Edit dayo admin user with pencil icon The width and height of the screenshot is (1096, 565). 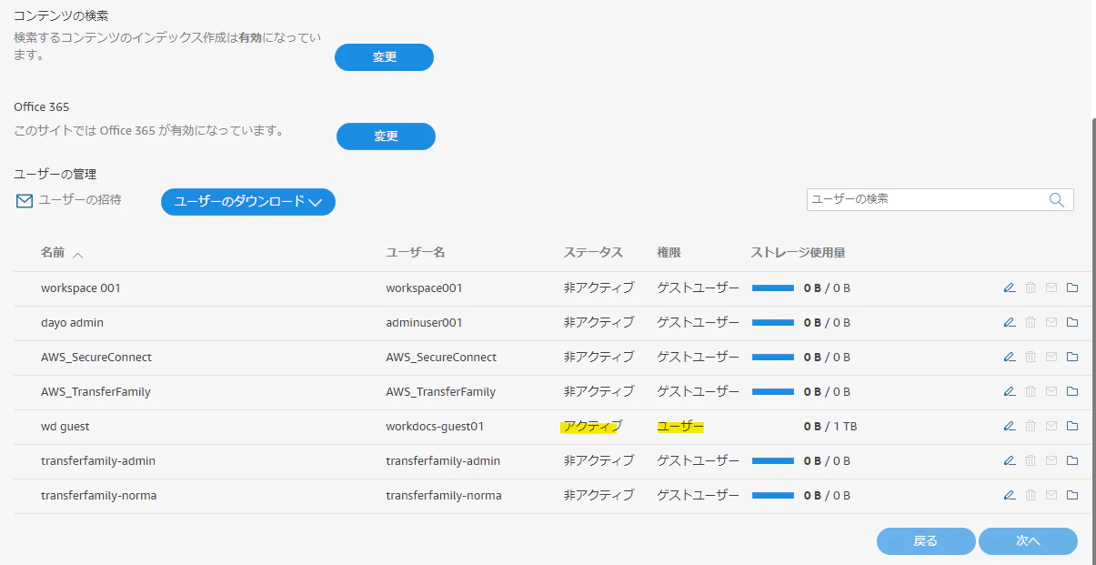pyautogui.click(x=1009, y=322)
